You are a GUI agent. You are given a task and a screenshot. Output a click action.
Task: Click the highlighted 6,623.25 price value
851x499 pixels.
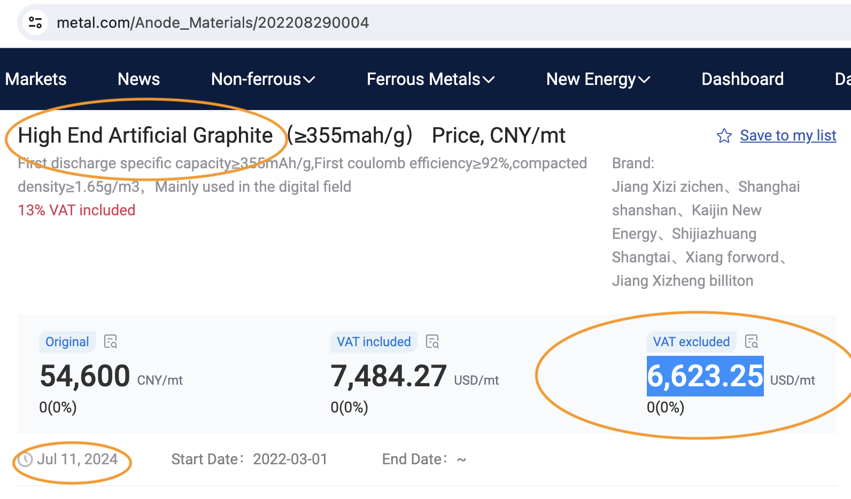705,376
